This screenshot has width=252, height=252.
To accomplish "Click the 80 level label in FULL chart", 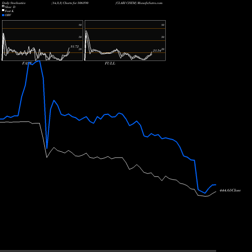I will 163,25.
